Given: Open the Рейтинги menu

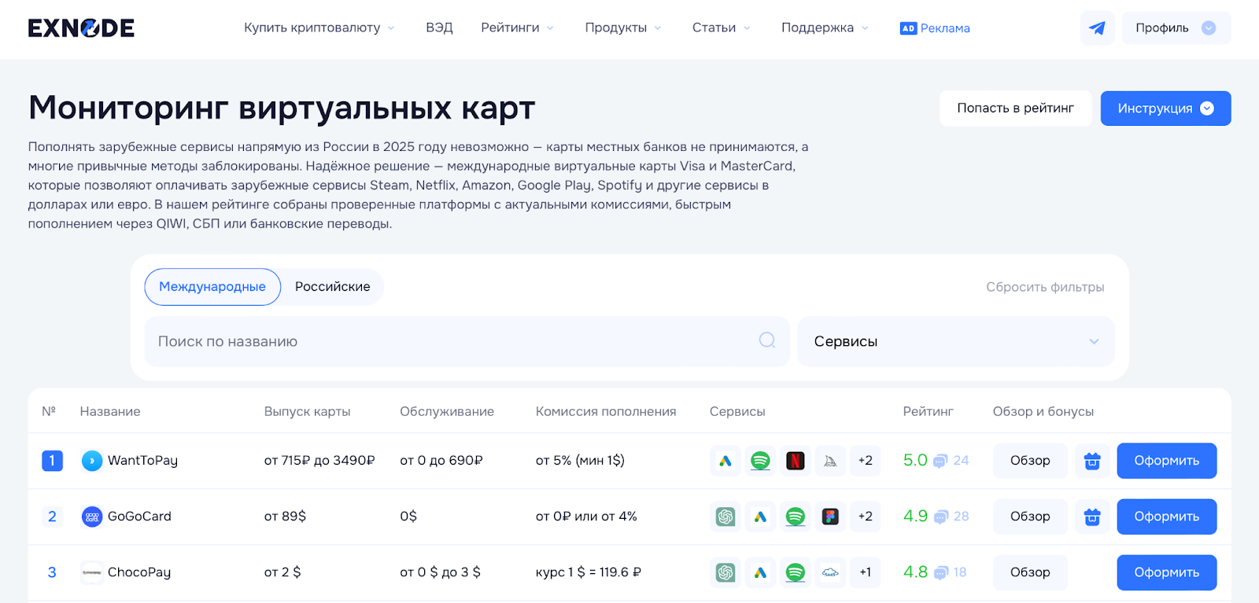Looking at the screenshot, I should [x=517, y=28].
